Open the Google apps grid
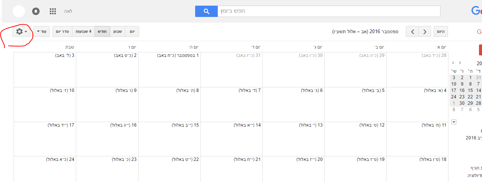The height and width of the screenshot is (182, 482). 53,11
